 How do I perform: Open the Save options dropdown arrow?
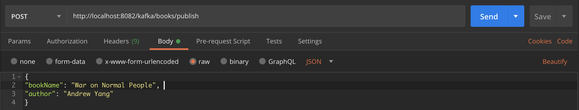[x=564, y=16]
